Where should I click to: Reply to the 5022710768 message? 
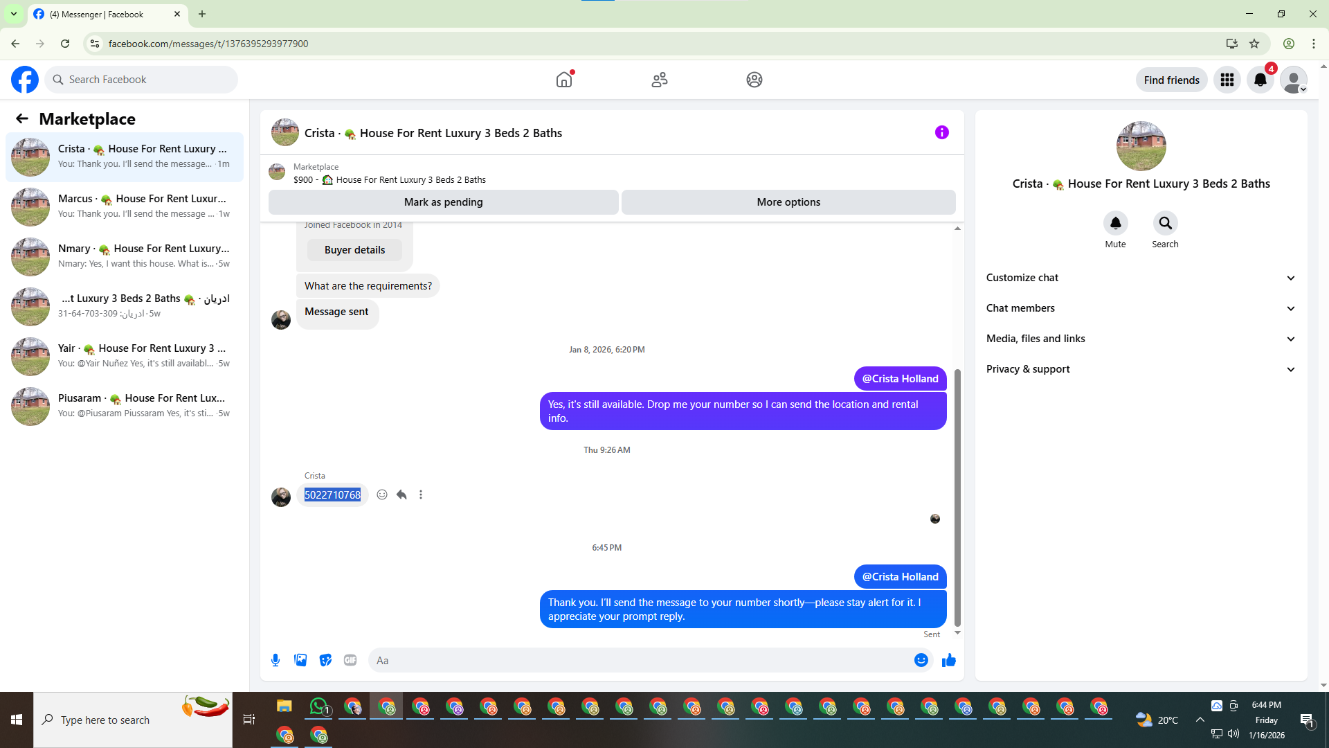pyautogui.click(x=401, y=495)
